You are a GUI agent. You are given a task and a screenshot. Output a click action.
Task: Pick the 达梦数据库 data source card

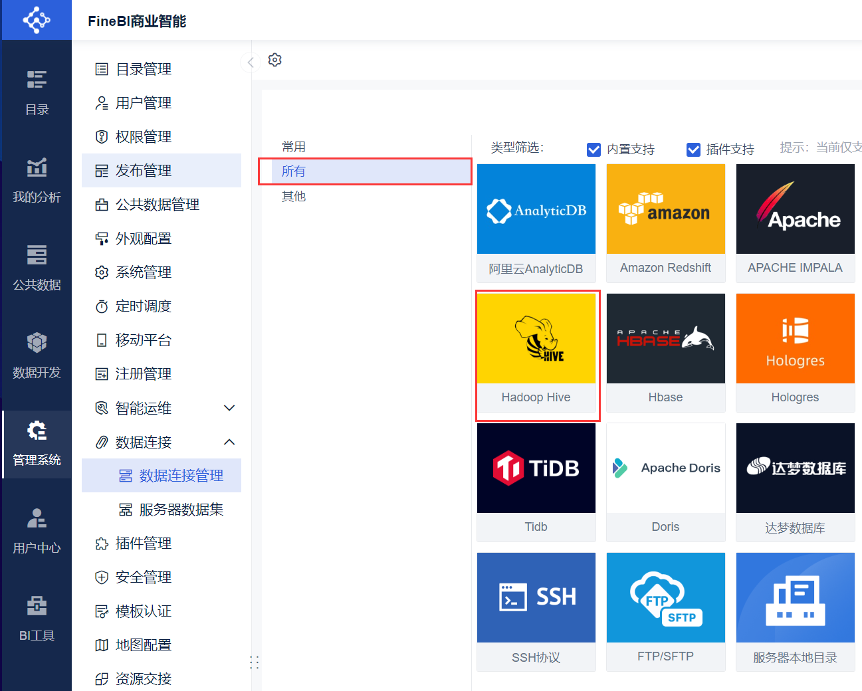pyautogui.click(x=796, y=482)
